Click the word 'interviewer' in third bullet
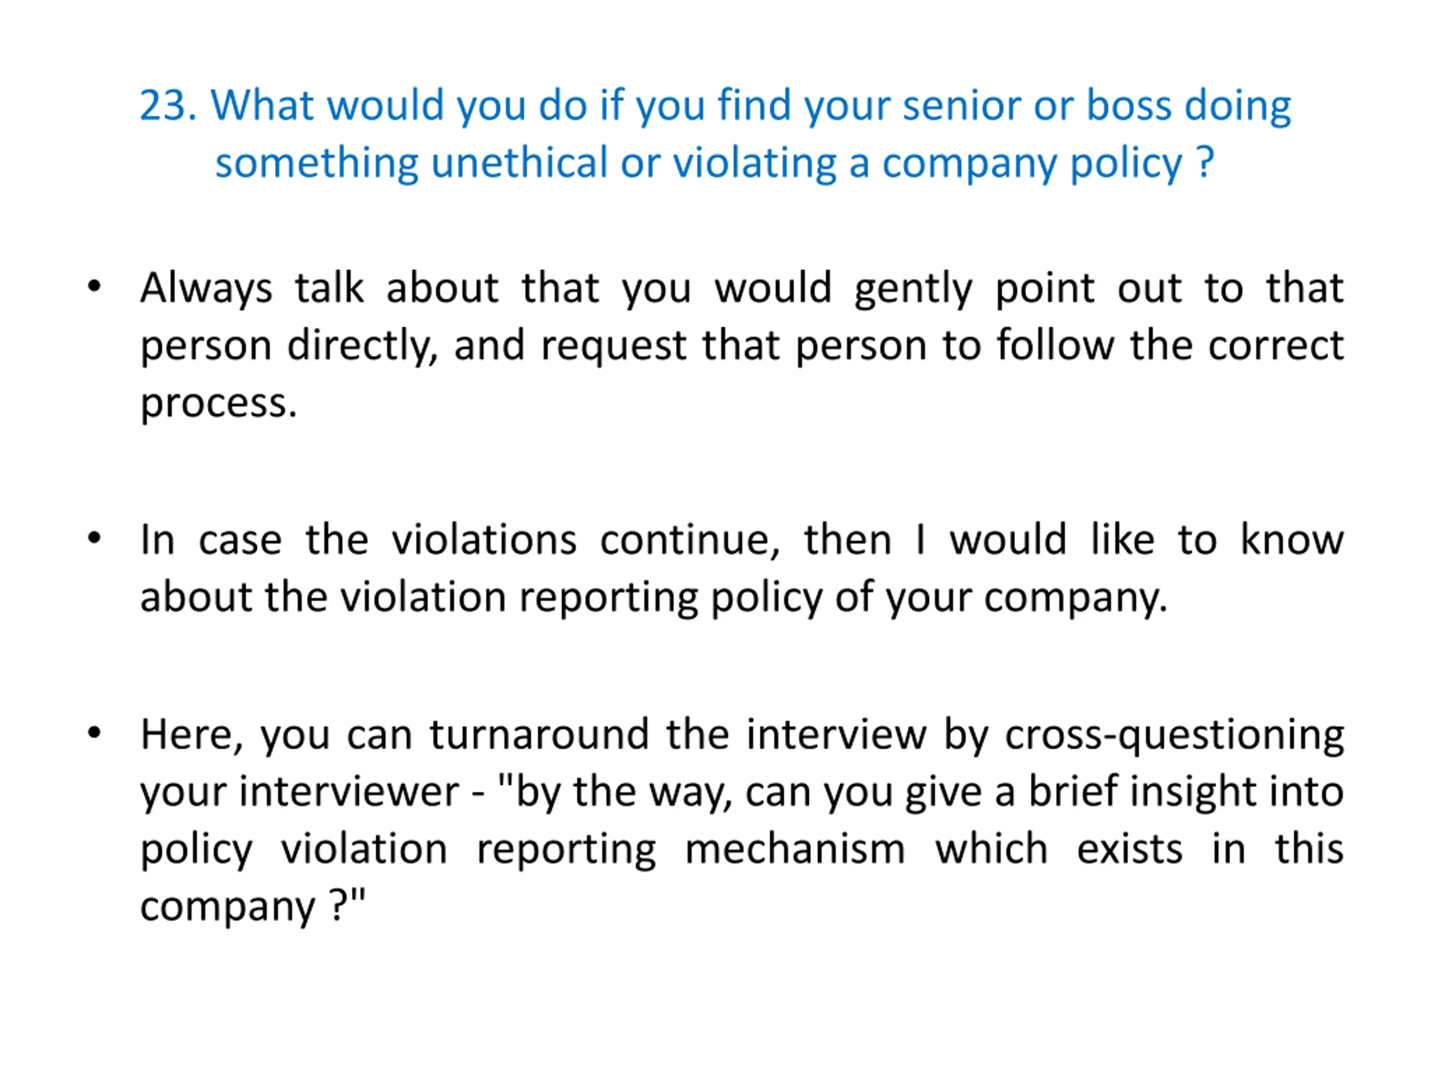The image size is (1431, 1073). coord(349,792)
